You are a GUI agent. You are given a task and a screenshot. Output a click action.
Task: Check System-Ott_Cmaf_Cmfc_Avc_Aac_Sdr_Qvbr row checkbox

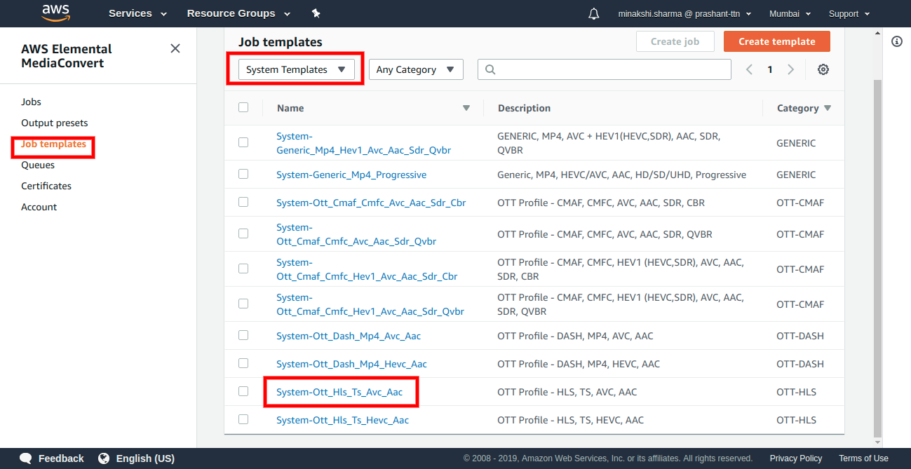pos(243,233)
